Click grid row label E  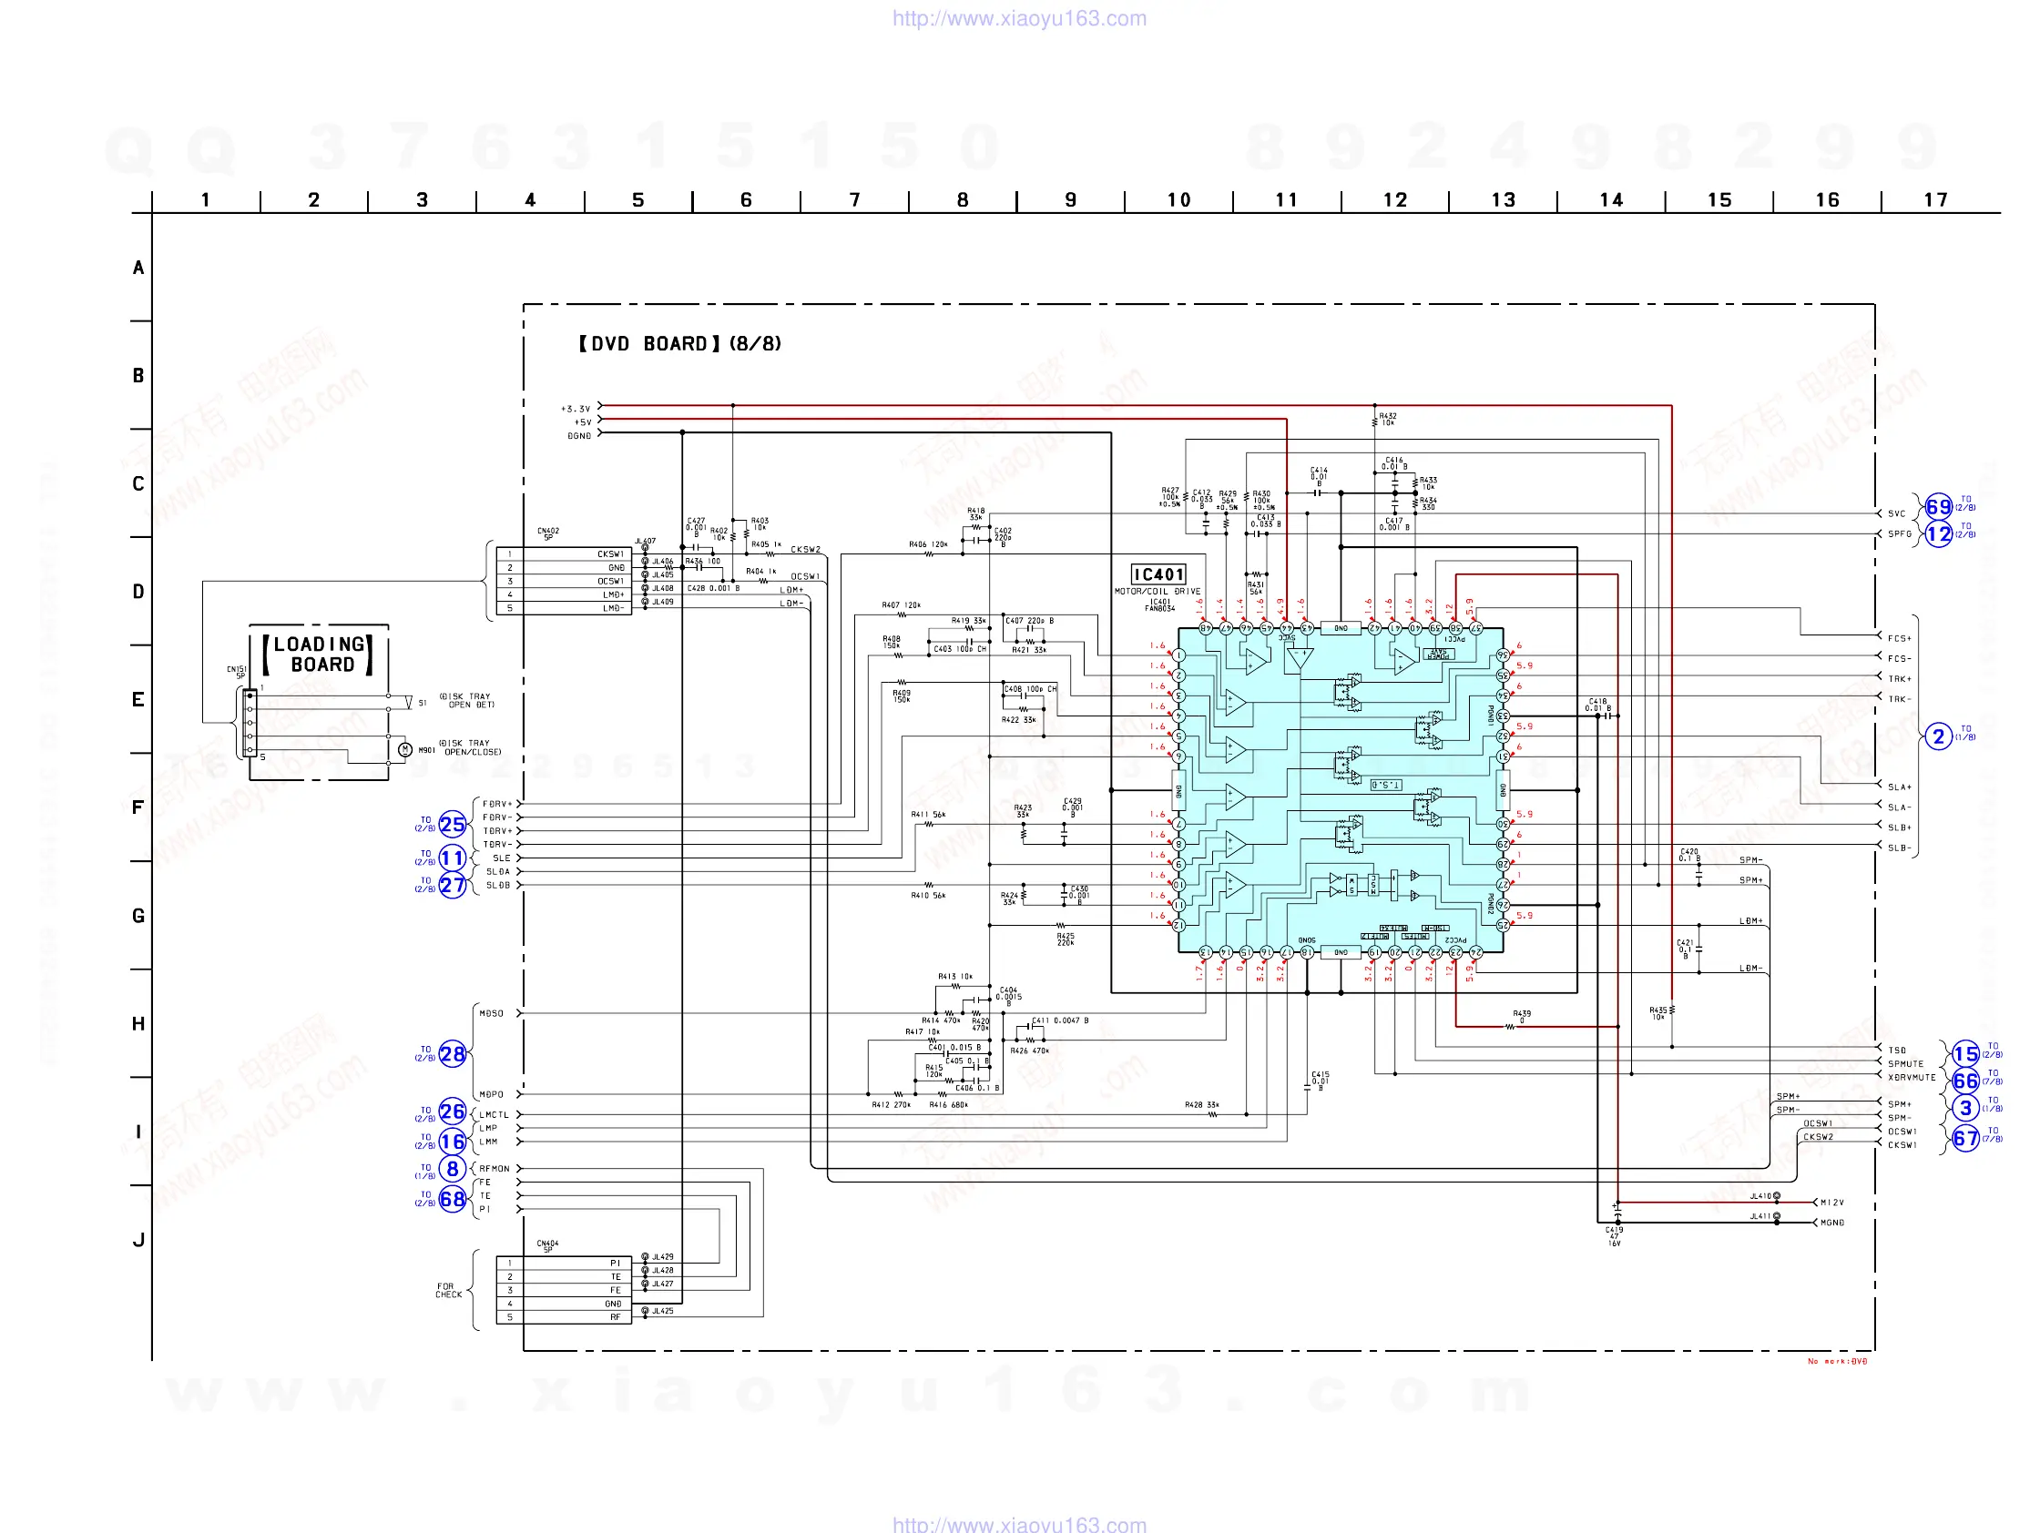pyautogui.click(x=138, y=700)
